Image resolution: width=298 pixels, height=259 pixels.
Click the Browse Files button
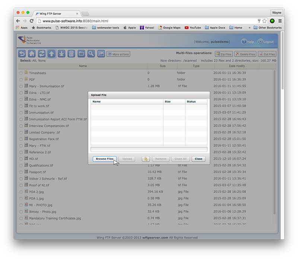point(104,159)
